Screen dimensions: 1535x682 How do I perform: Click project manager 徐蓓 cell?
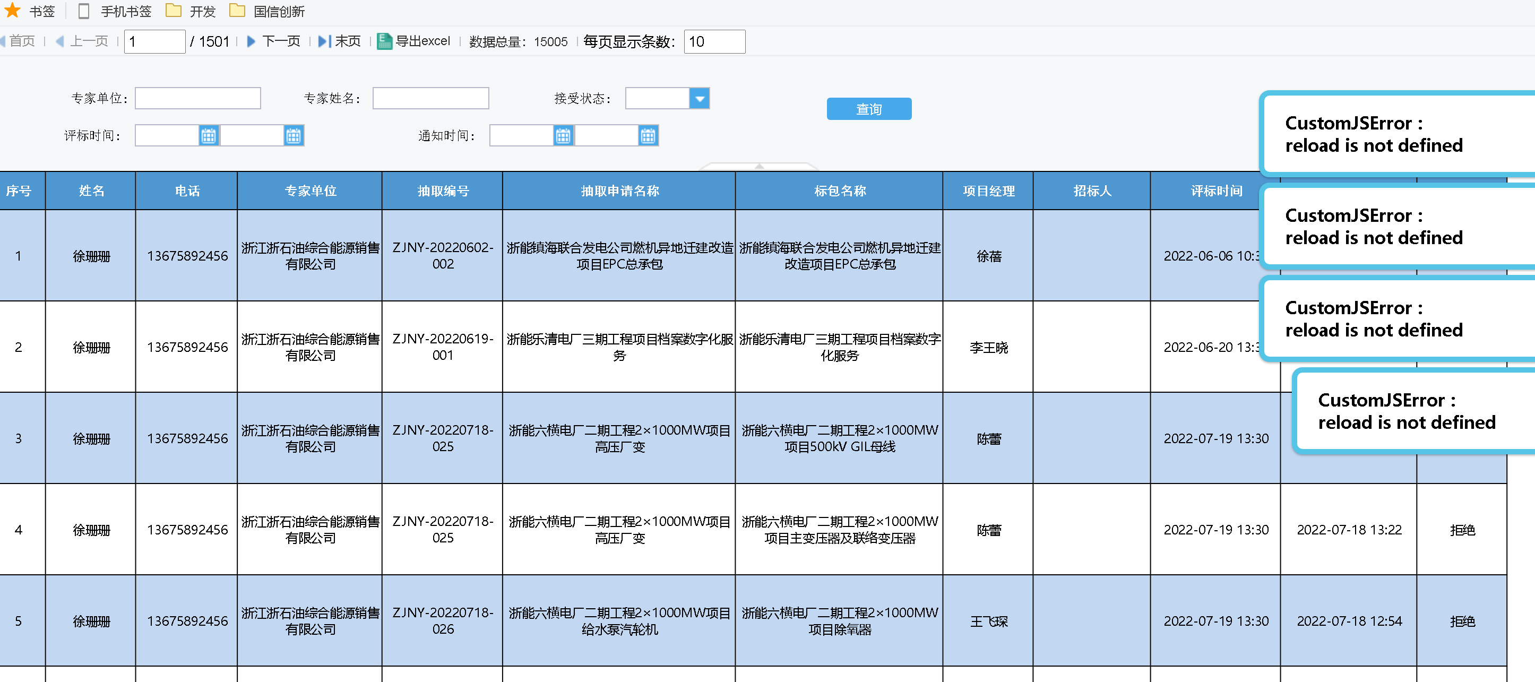(x=989, y=256)
